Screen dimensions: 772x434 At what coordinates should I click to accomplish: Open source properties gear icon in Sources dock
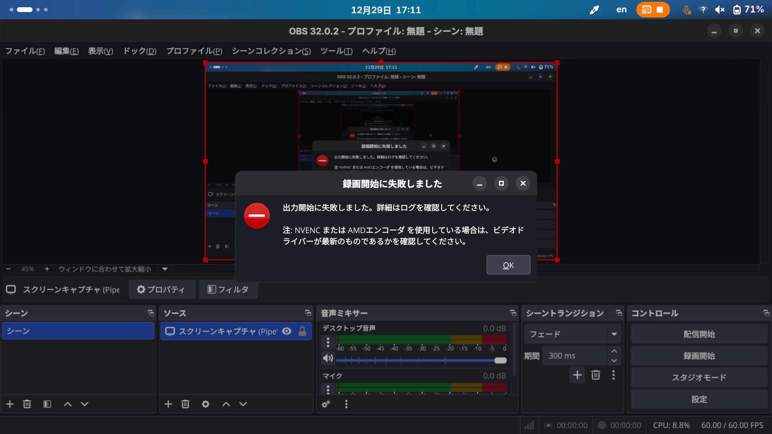tap(205, 404)
